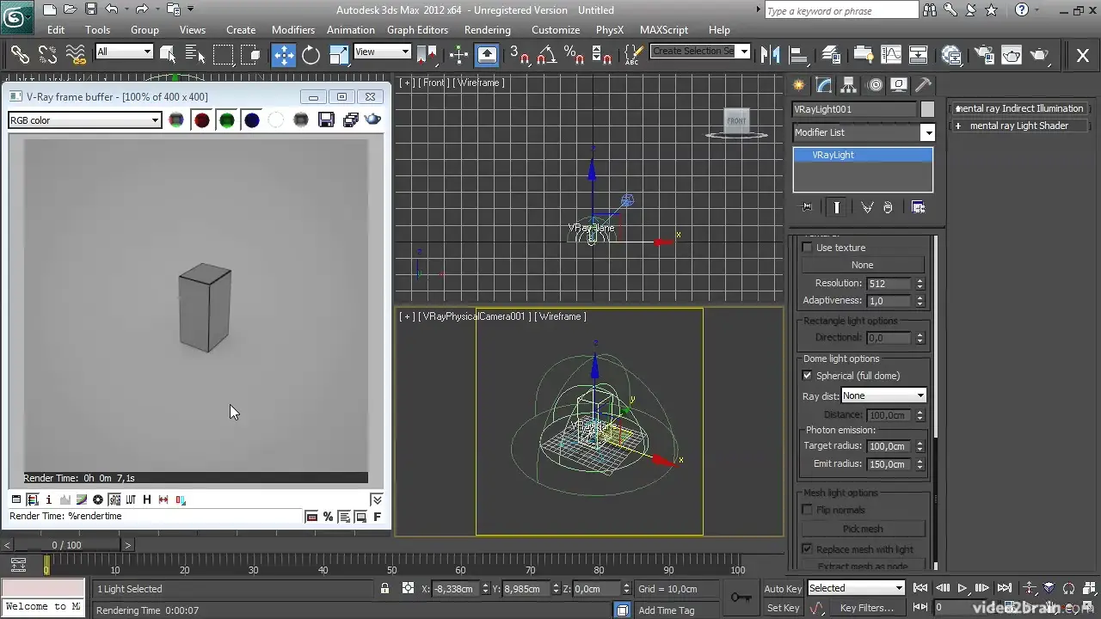Switch to the blue channel in frame buffer
This screenshot has width=1101, height=619.
(251, 120)
